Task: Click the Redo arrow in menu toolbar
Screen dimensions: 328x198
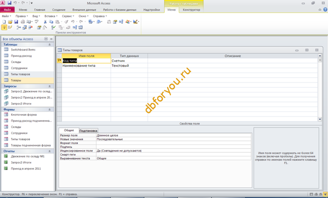Action: (x=81, y=22)
